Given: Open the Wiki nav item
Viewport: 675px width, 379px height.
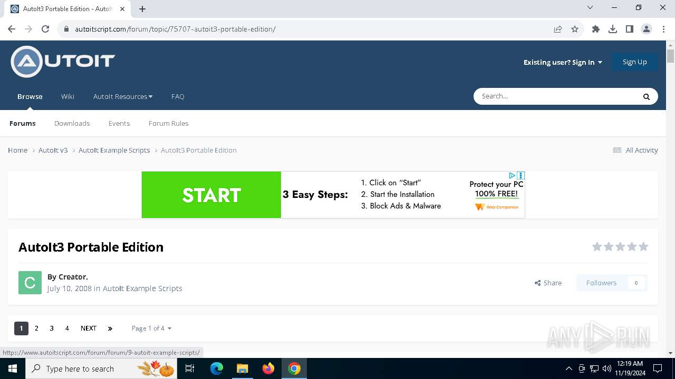Looking at the screenshot, I should (67, 96).
